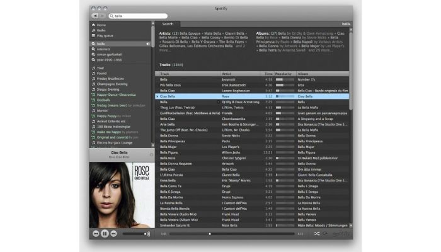Open the 'Sleepy Evening' playlist
Image resolution: width=441 pixels, height=252 pixels.
(108, 89)
